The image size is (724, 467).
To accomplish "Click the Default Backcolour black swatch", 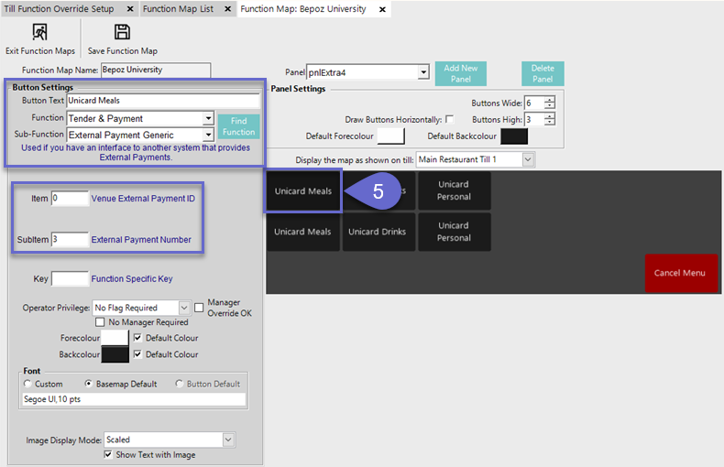I will click(x=513, y=136).
